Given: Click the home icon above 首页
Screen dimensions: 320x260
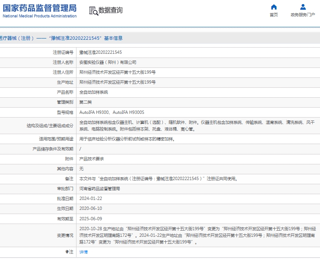Looking at the screenshot, I should pyautogui.click(x=274, y=7).
